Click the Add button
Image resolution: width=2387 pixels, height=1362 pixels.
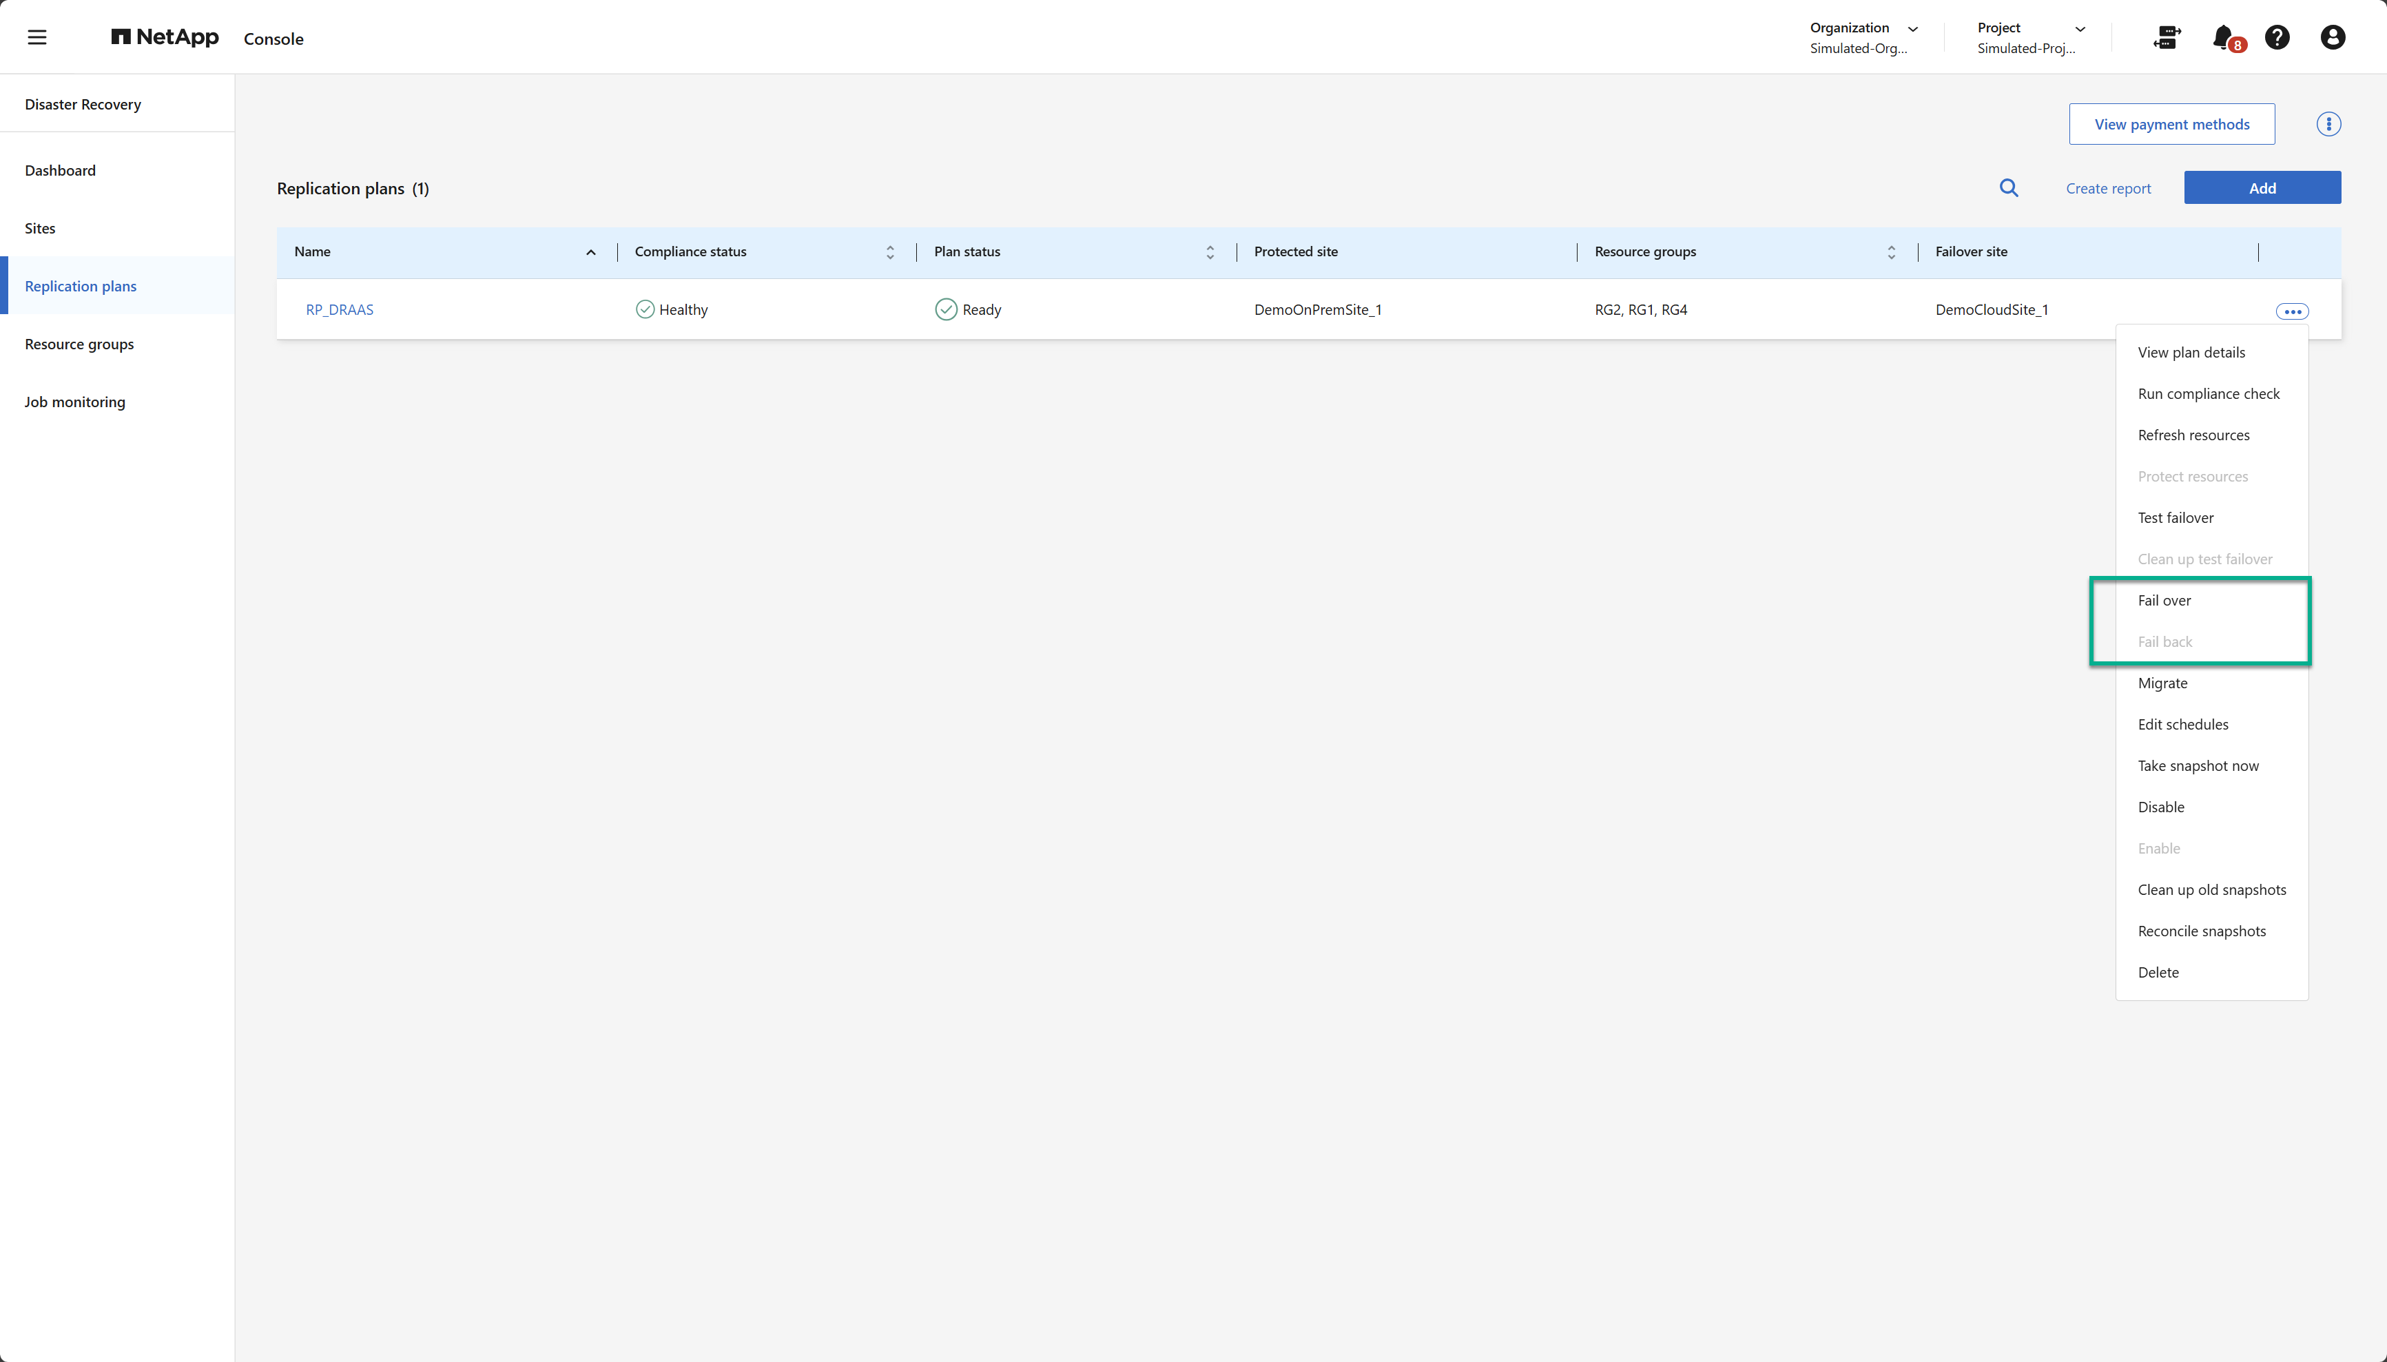[x=2262, y=188]
